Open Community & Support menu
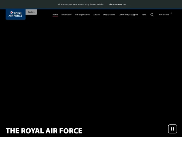The height and width of the screenshot is (146, 182). 128,15
